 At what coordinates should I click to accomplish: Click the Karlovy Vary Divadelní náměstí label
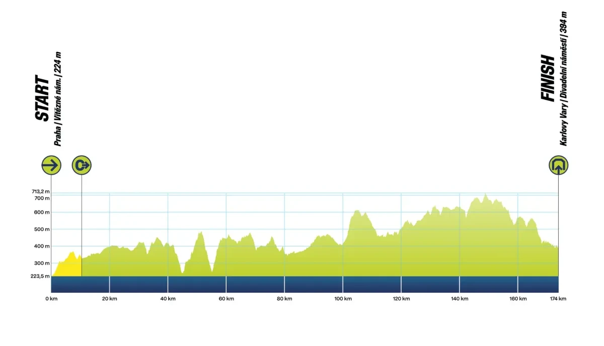[x=564, y=79]
